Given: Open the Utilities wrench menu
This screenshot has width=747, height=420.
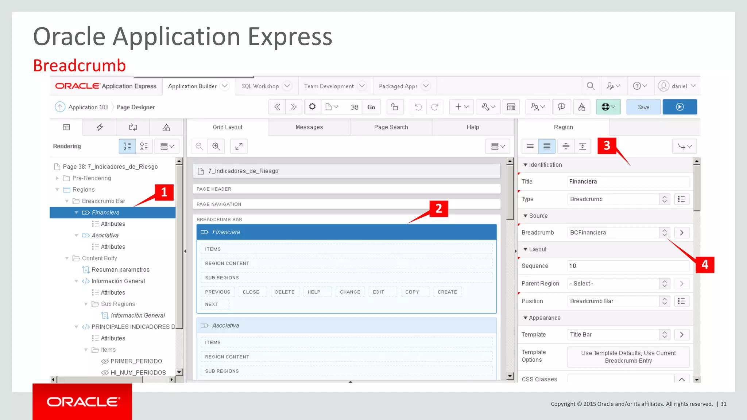Looking at the screenshot, I should tap(488, 107).
